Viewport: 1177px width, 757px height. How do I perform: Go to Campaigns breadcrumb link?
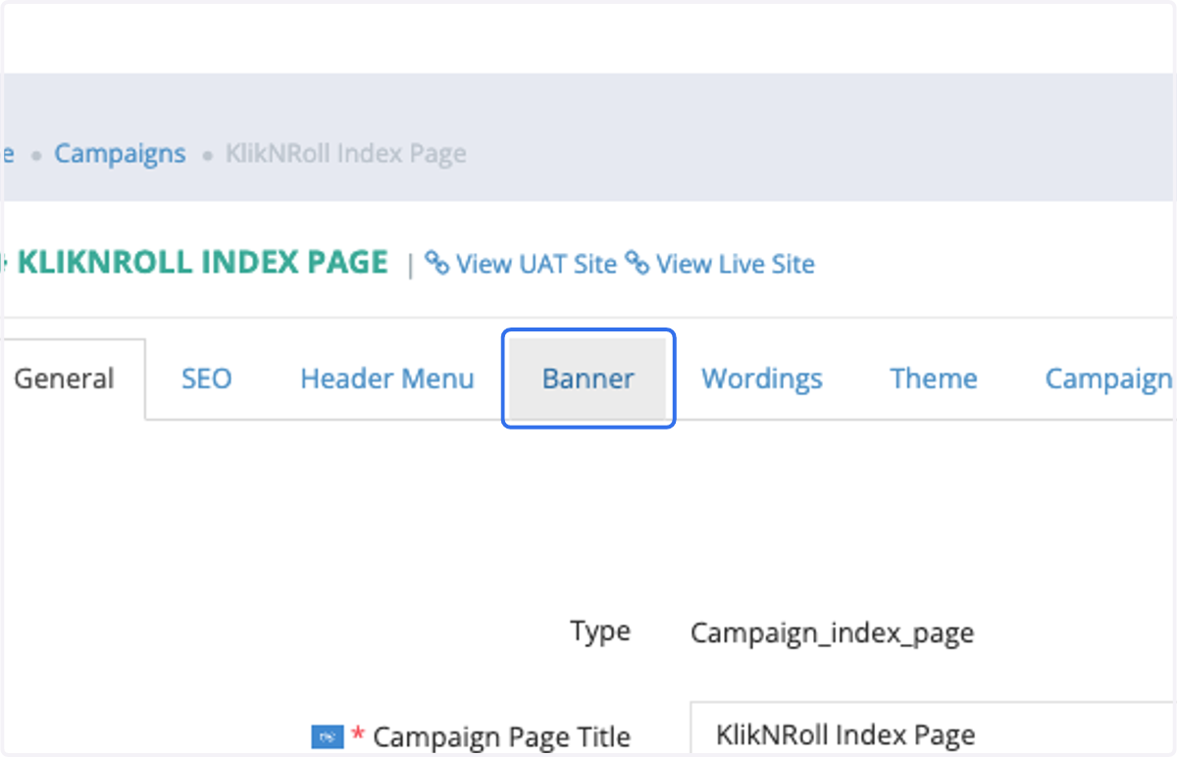[x=120, y=154]
